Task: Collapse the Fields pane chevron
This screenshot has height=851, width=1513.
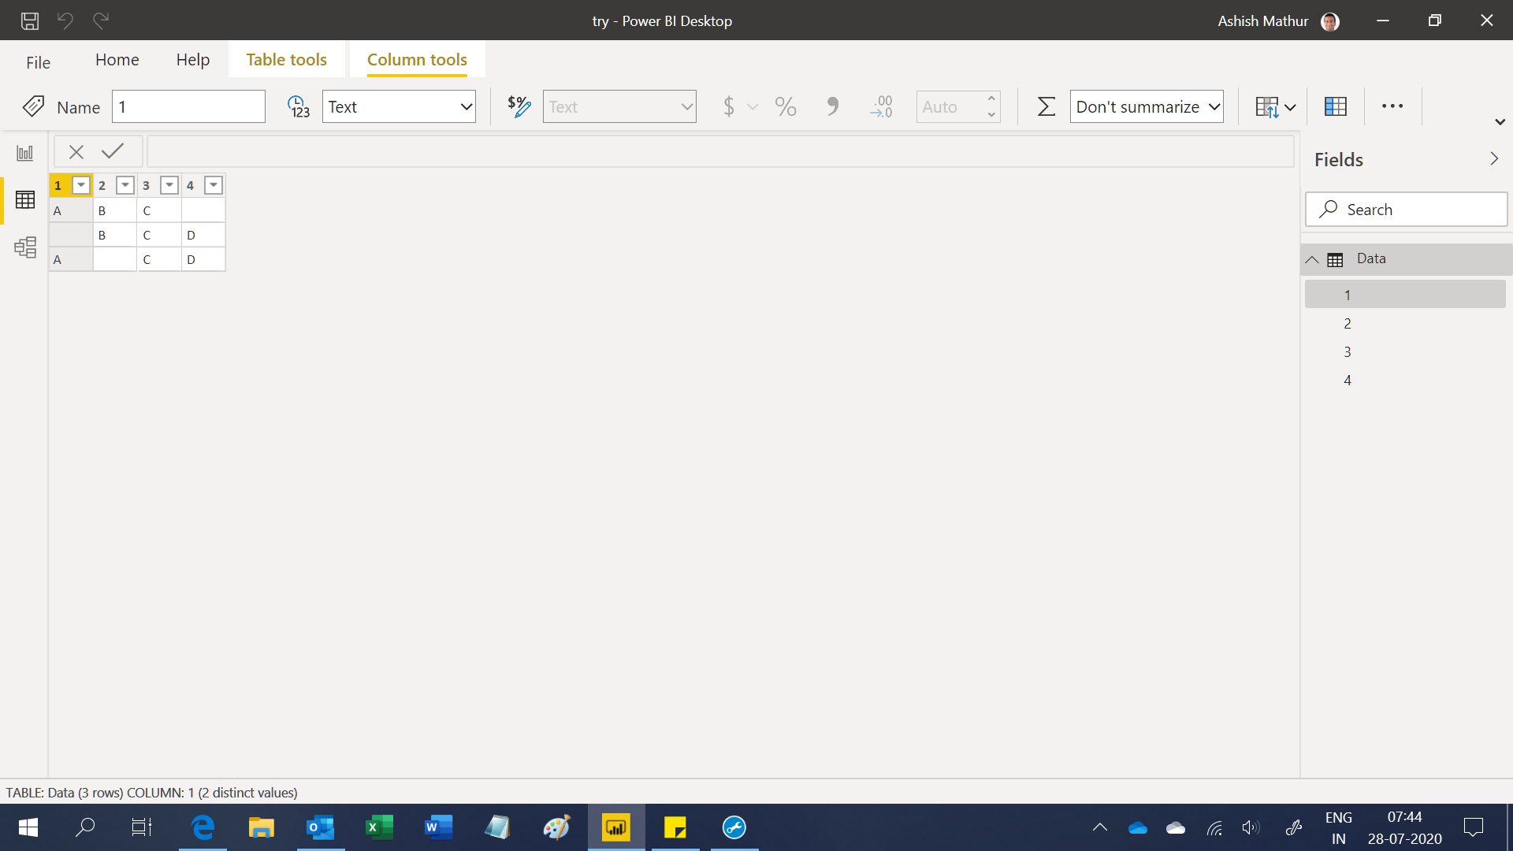Action: 1494,159
